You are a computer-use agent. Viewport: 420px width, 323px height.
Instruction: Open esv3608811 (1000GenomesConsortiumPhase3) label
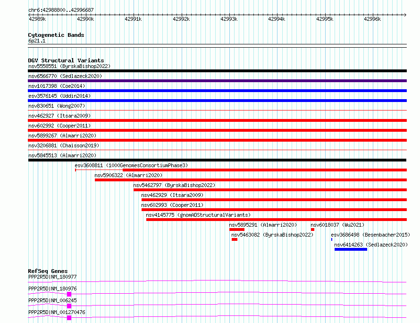pyautogui.click(x=131, y=165)
